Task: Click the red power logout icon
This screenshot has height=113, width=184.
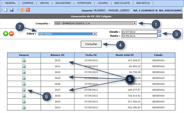Action: click(x=28, y=10)
